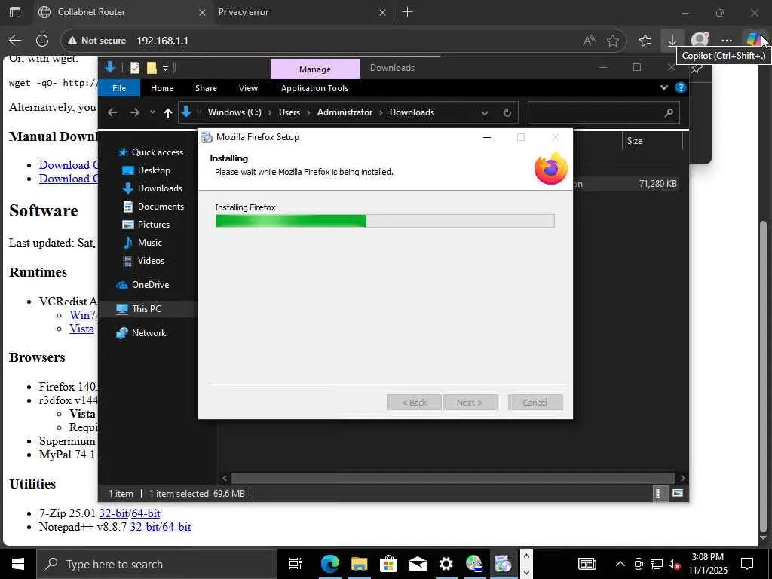Refresh the Downloads folder view

coord(507,113)
